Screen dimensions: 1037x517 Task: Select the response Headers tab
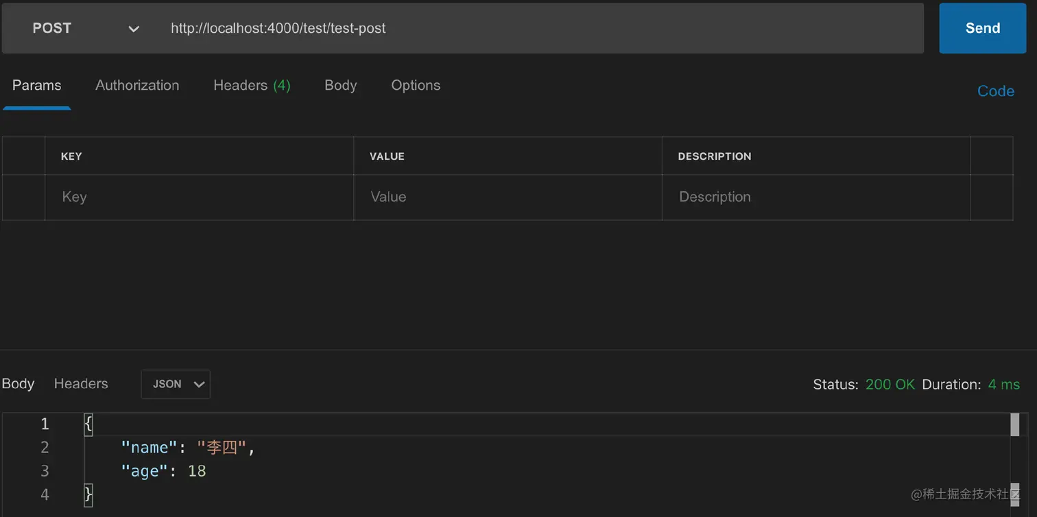pos(81,384)
